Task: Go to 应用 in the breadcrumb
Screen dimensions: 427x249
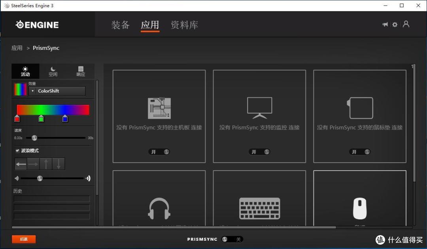Action: tap(17, 48)
